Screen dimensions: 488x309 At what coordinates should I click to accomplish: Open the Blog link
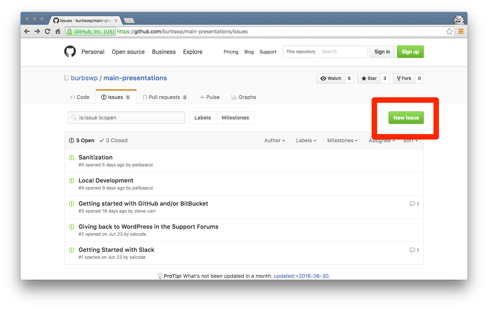tap(249, 52)
